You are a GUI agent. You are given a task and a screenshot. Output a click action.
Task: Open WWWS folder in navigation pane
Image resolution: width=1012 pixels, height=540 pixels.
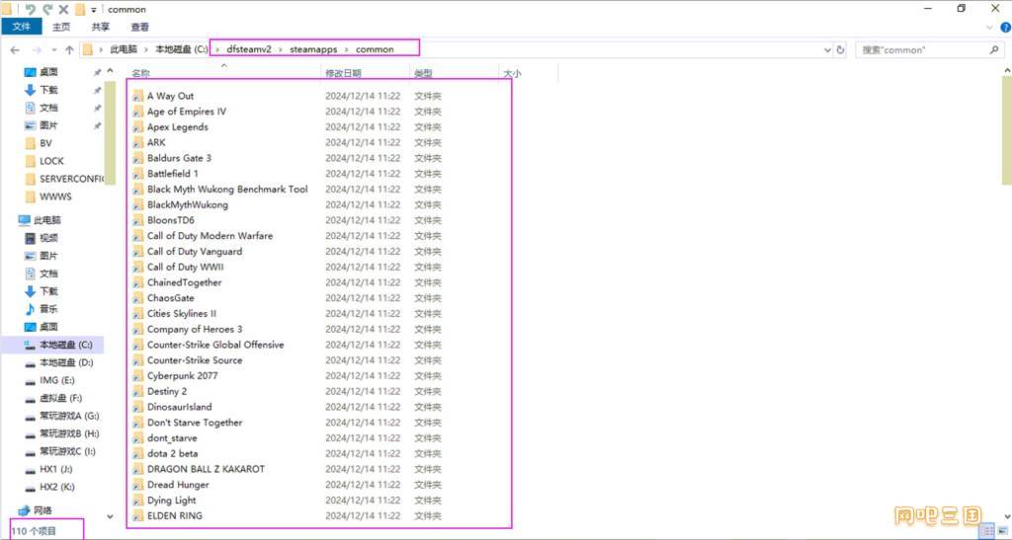tap(55, 196)
